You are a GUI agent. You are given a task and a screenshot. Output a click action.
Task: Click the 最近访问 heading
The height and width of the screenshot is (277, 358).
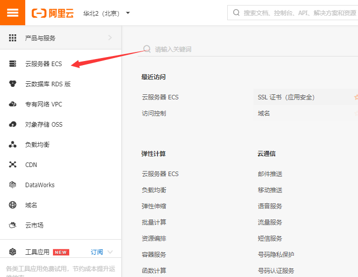tap(154, 77)
